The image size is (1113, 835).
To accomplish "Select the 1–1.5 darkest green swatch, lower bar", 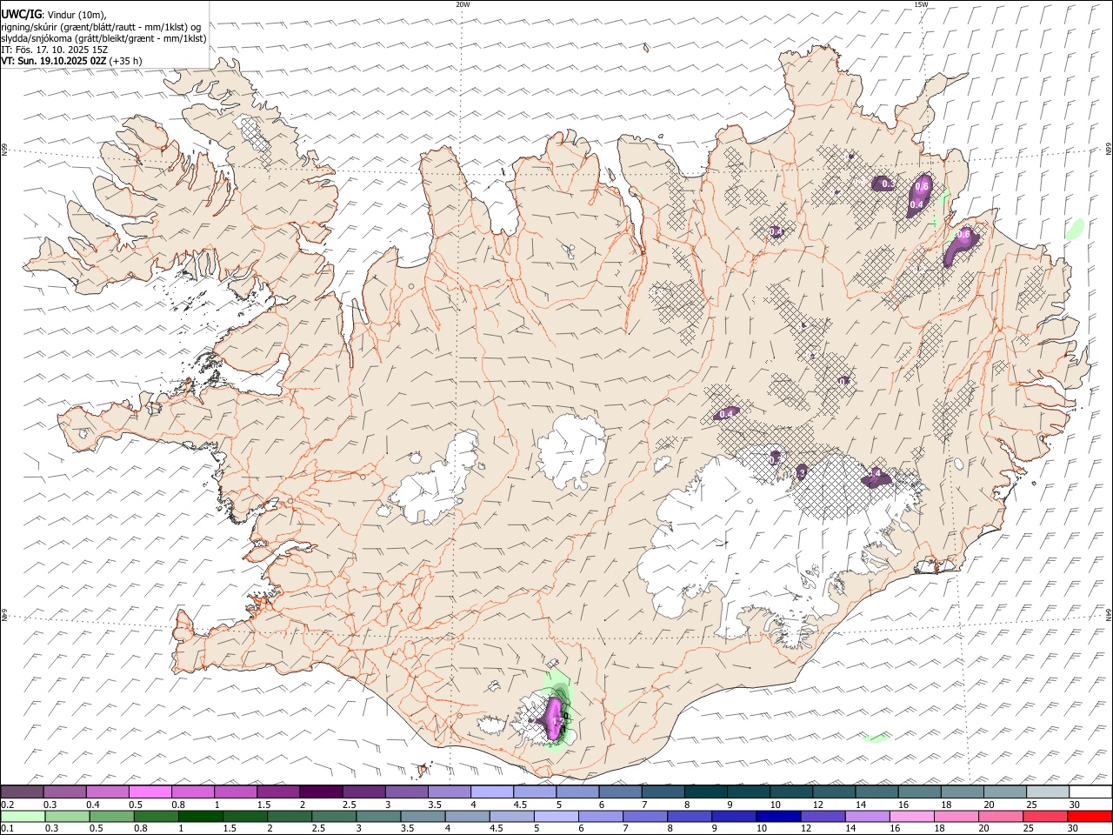I will point(201,816).
